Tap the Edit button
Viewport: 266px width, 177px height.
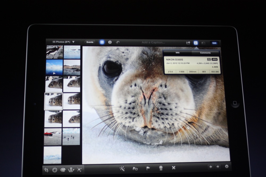point(214,43)
